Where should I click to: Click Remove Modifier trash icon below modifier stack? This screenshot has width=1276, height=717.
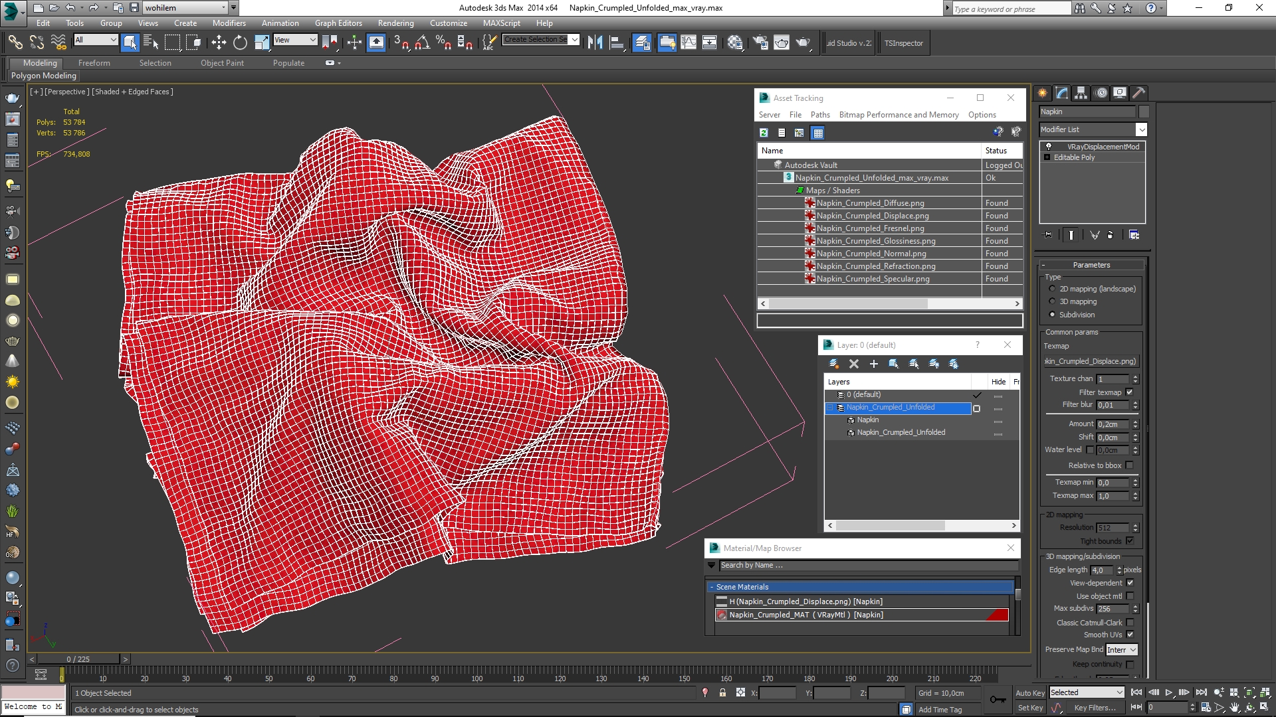[x=1110, y=235]
